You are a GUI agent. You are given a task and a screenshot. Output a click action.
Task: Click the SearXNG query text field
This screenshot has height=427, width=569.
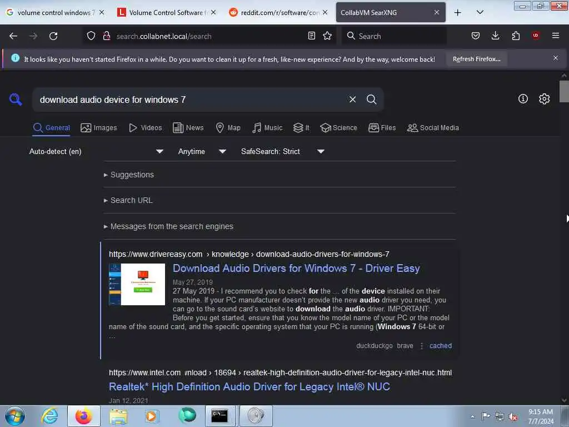click(191, 100)
